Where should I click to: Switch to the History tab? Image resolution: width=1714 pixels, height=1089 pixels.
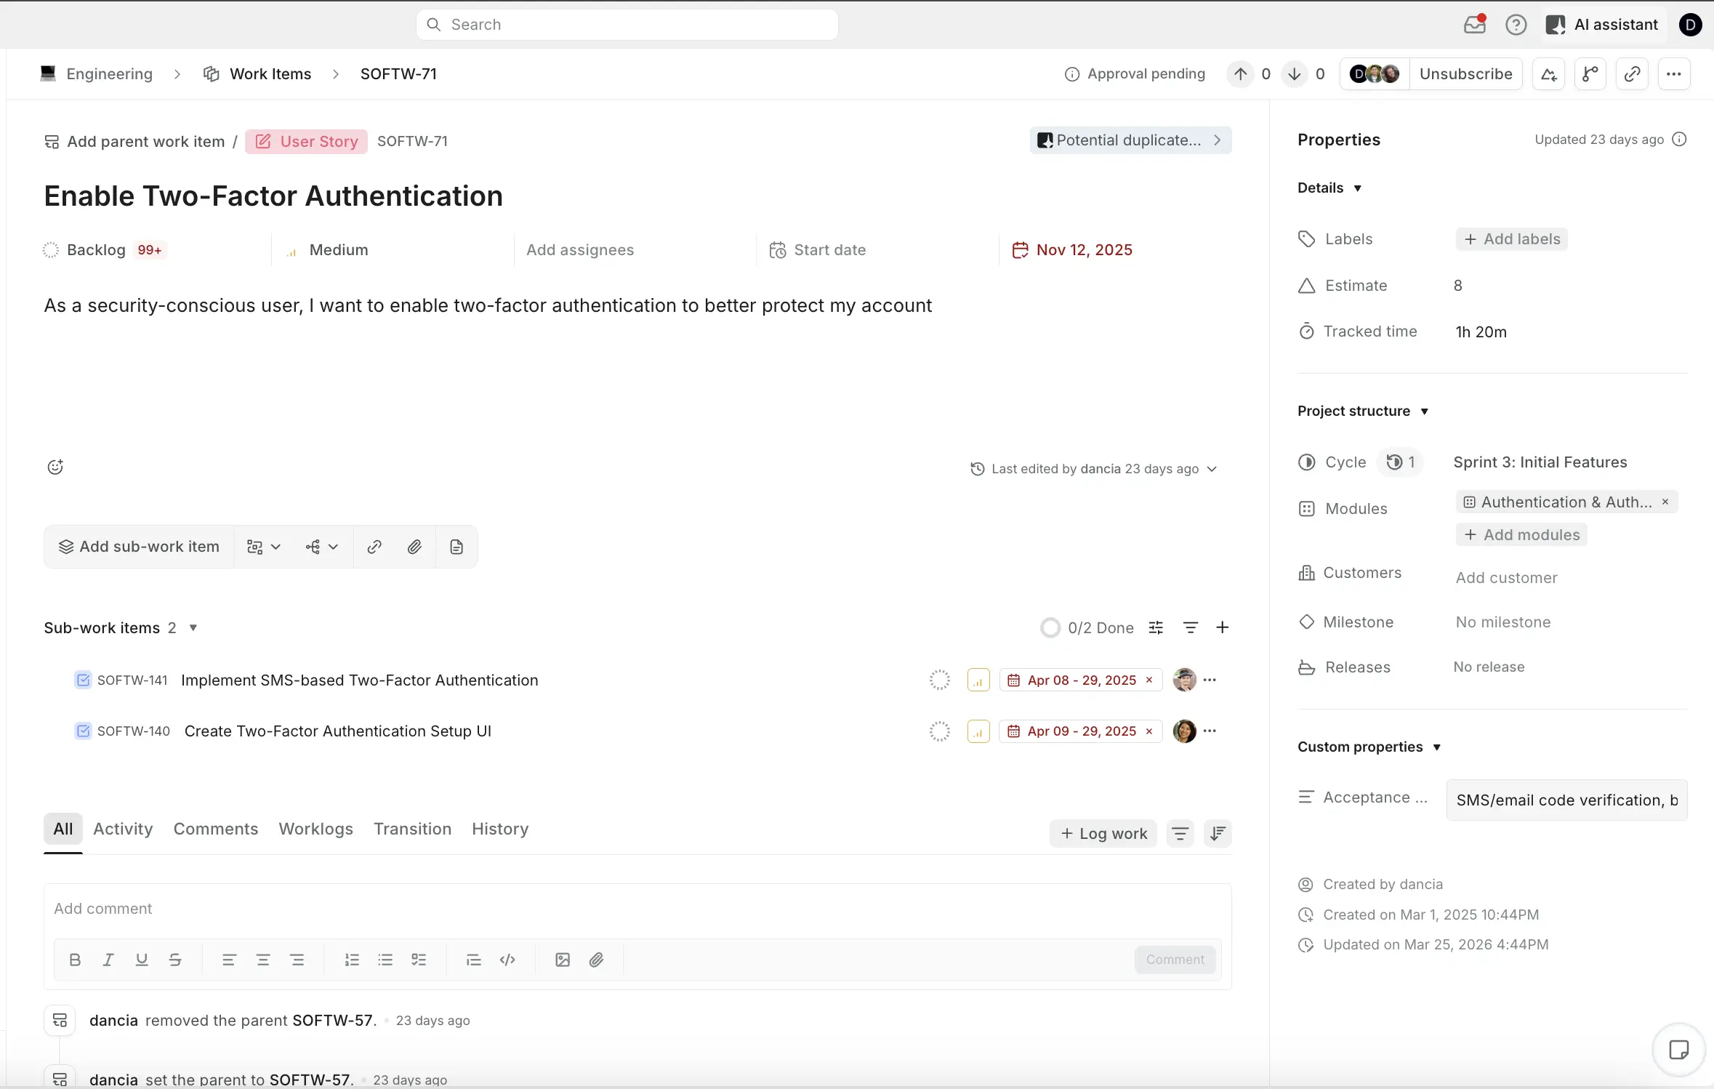coord(500,829)
